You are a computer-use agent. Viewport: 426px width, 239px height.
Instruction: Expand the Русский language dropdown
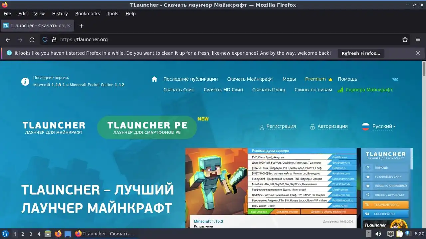pyautogui.click(x=384, y=126)
